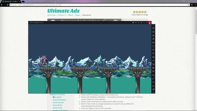Image resolution: width=197 pixels, height=111 pixels.
Task: Click the knight character sprite in the game
Action: 44,61
